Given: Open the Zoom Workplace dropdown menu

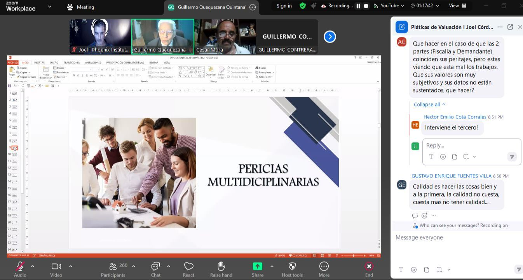Looking at the screenshot, I should point(49,7).
